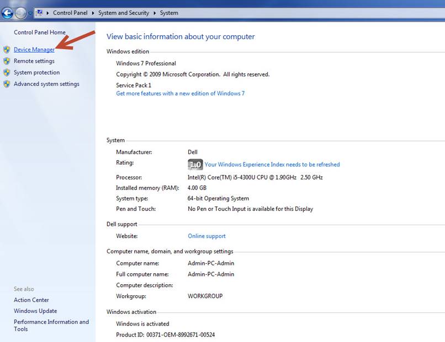Click the shield icon beside Device Manager
This screenshot has width=445, height=342.
pos(7,50)
